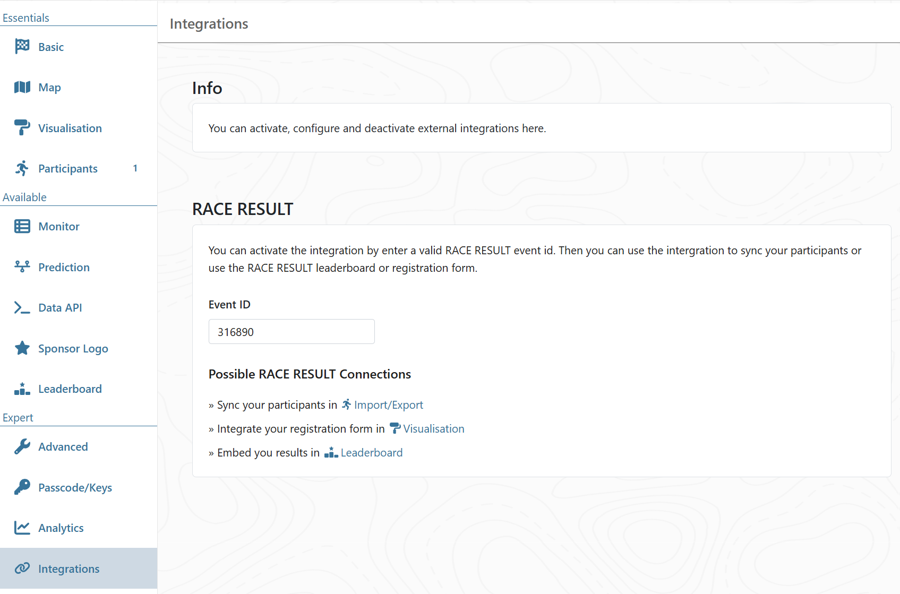Click the Map icon in sidebar
This screenshot has width=900, height=594.
[x=22, y=87]
